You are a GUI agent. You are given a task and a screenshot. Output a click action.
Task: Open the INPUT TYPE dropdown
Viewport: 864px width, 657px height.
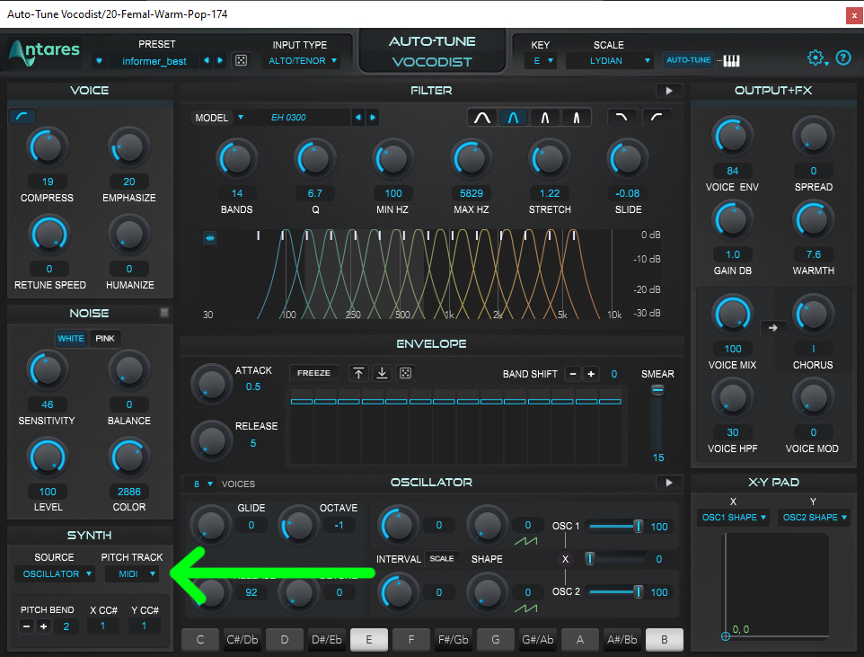coord(301,61)
